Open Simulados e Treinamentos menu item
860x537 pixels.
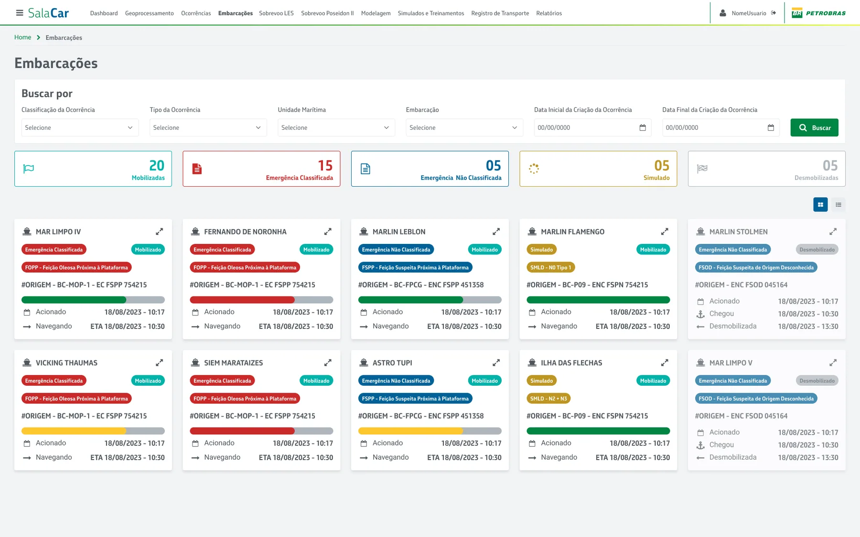(431, 13)
